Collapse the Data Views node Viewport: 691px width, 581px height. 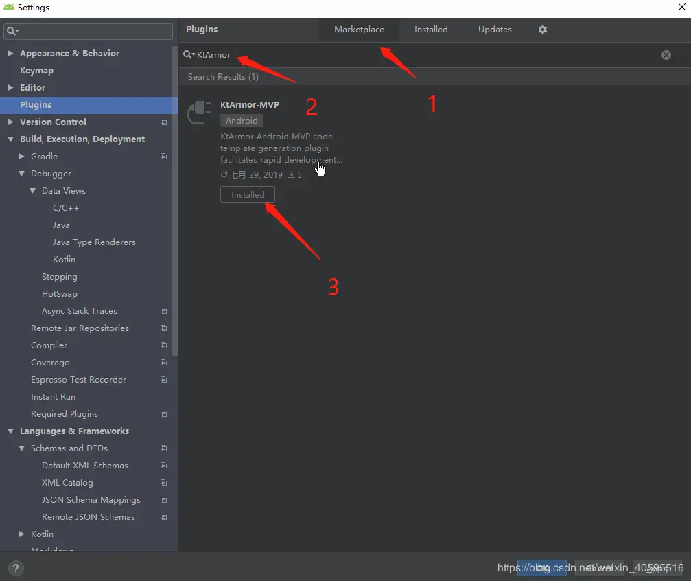[33, 191]
